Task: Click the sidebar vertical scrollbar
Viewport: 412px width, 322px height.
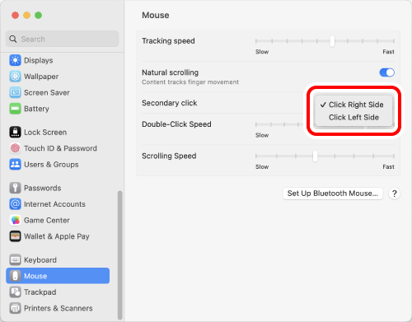Action: 119,255
